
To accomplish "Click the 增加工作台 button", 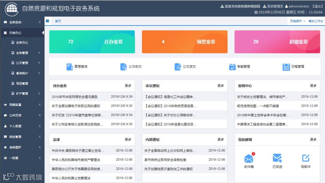I will click(315, 21).
